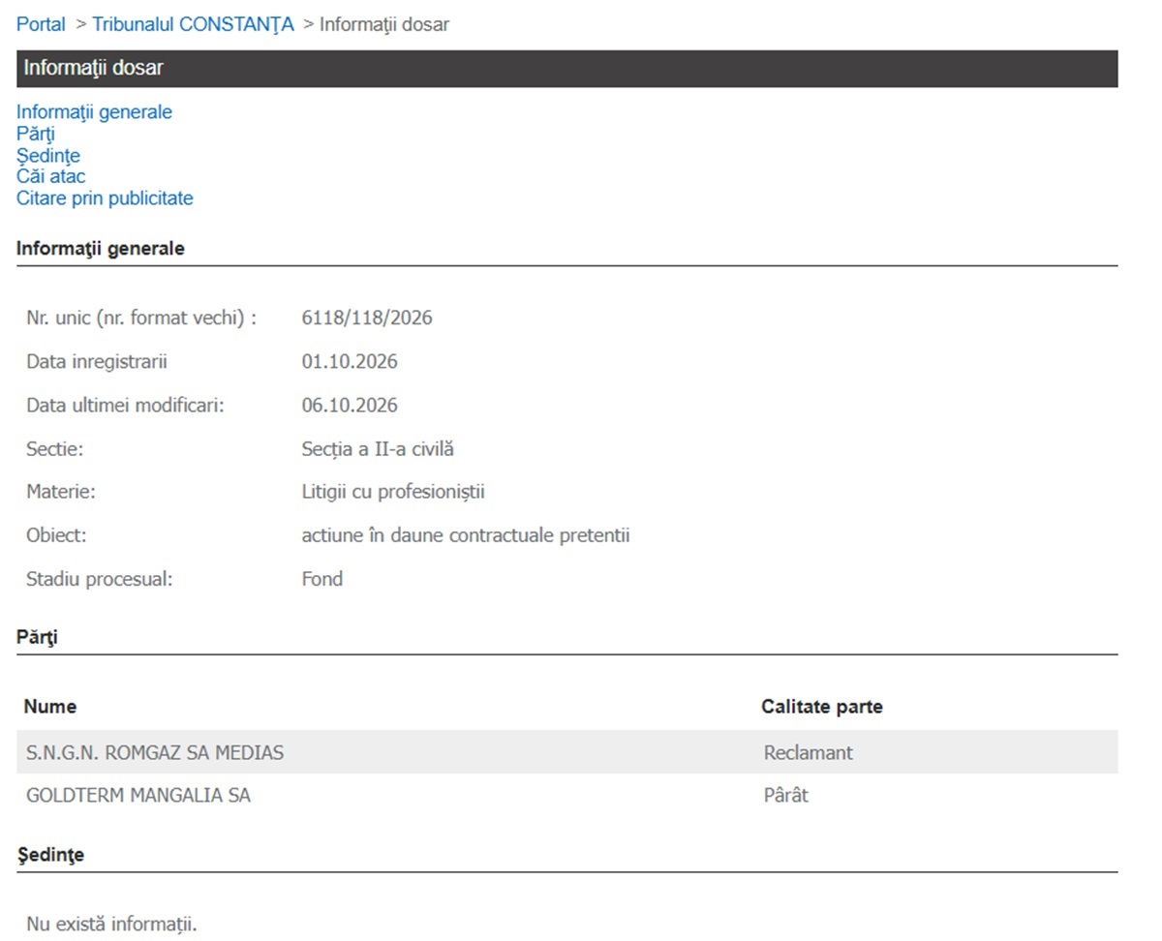The height and width of the screenshot is (941, 1162).
Task: Click the Materie field label
Action: (x=61, y=492)
